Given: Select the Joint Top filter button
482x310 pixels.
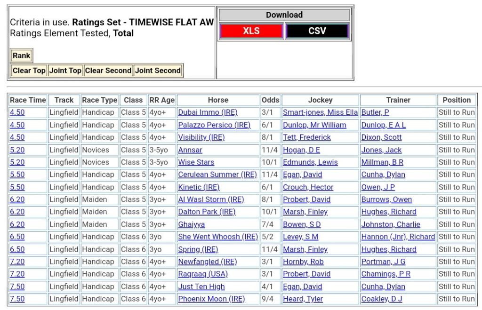Looking at the screenshot, I should (x=65, y=71).
